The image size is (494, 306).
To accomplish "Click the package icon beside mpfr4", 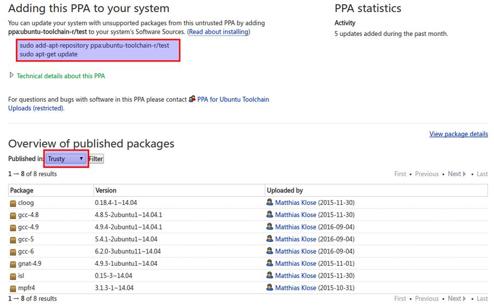I will coord(13,288).
